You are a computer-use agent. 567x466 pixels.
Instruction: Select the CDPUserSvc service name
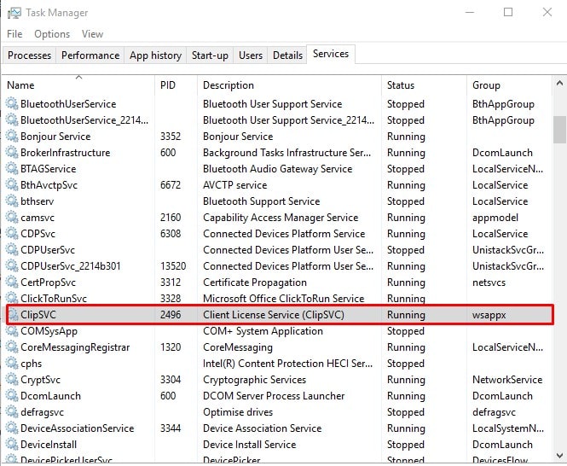[48, 250]
